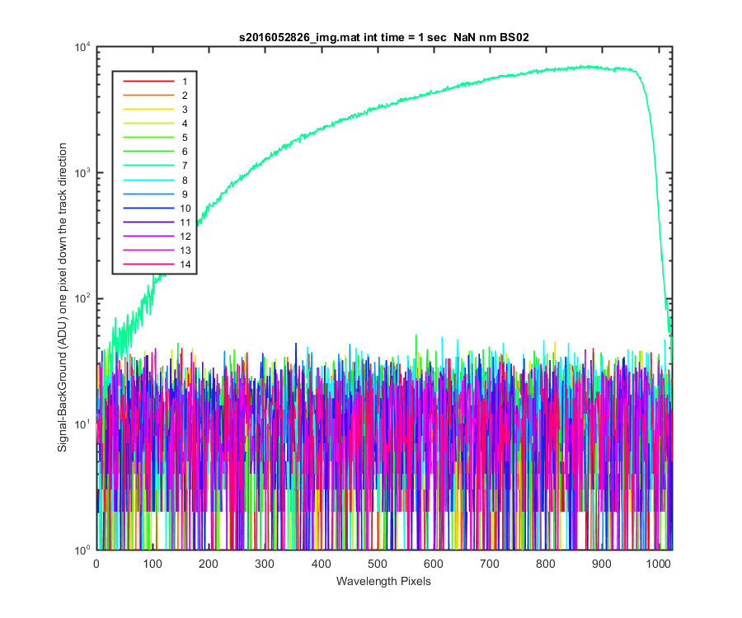The image size is (742, 618).
Task: Click the top y-axis tick label 10^4
Action: tap(82, 47)
